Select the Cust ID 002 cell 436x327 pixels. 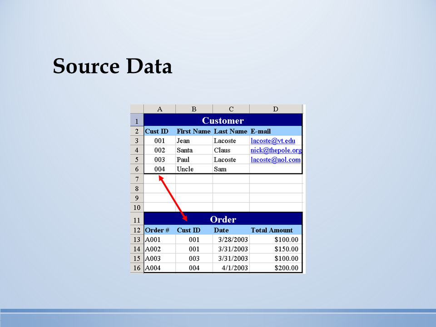[159, 150]
